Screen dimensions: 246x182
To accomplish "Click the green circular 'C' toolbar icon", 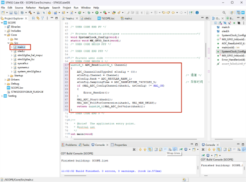I will [x=80, y=12].
